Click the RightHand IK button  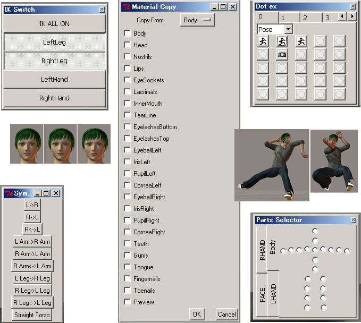tap(55, 98)
